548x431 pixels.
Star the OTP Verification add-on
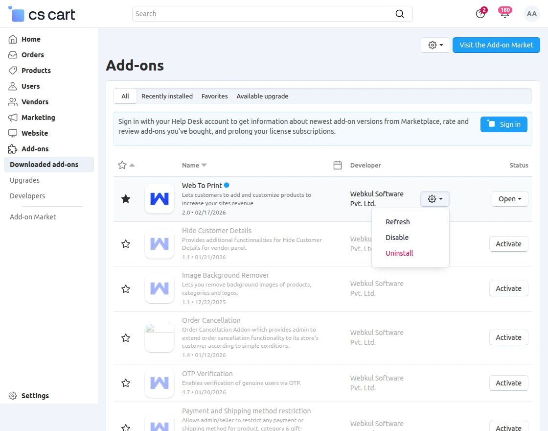pyautogui.click(x=125, y=383)
